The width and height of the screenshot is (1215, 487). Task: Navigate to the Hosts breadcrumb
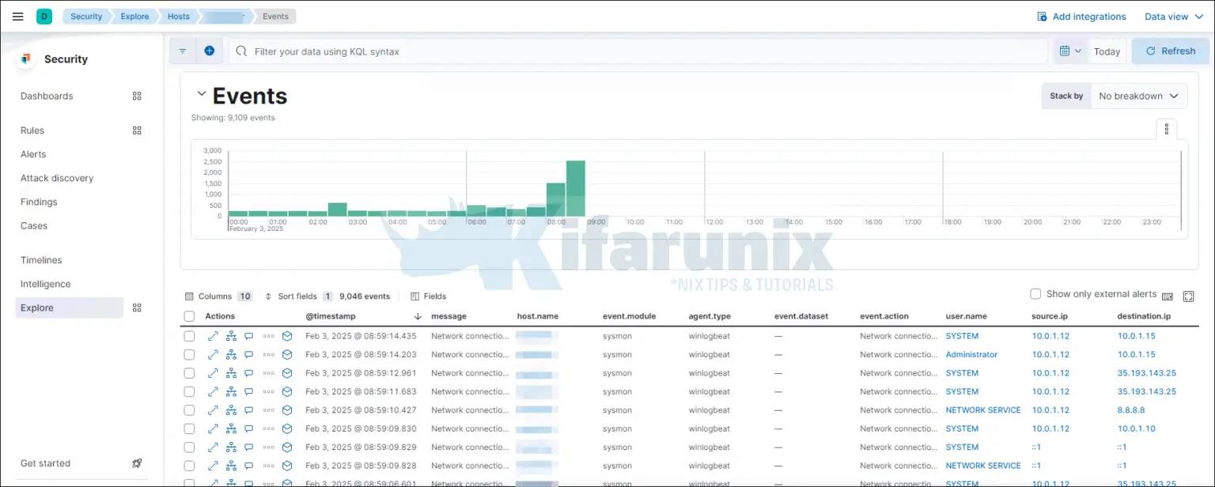click(x=178, y=16)
